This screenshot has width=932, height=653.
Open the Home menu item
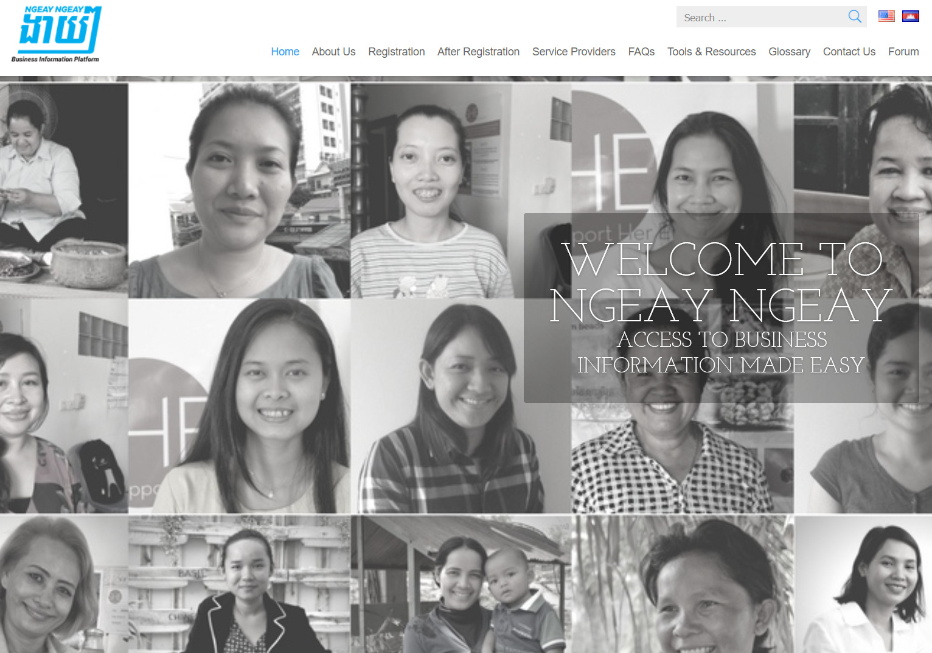pyautogui.click(x=285, y=52)
